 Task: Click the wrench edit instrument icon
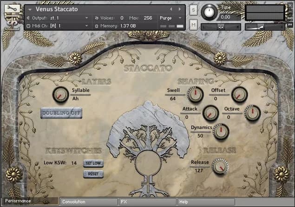(x=10, y=10)
